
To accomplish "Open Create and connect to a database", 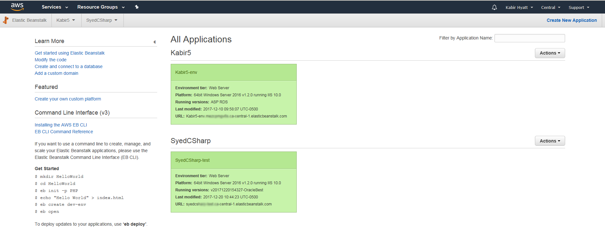I will point(68,66).
